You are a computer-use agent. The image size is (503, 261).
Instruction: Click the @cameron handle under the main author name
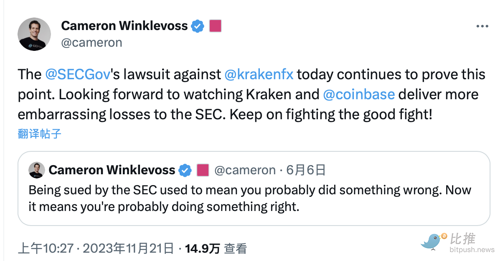click(x=92, y=43)
